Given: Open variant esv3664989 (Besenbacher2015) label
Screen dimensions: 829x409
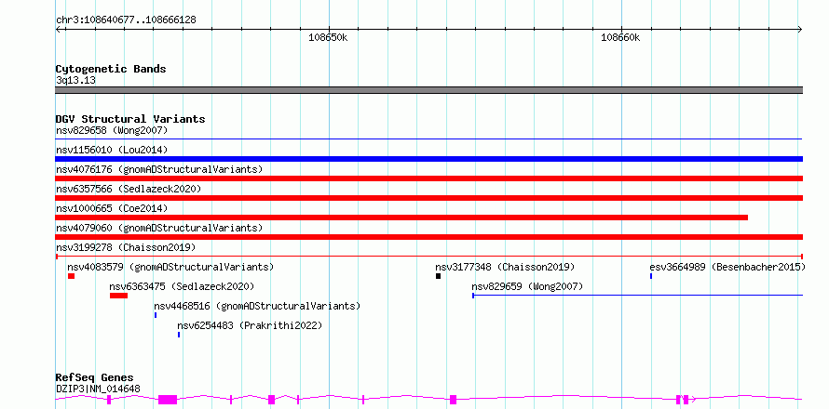Looking at the screenshot, I should tap(727, 267).
